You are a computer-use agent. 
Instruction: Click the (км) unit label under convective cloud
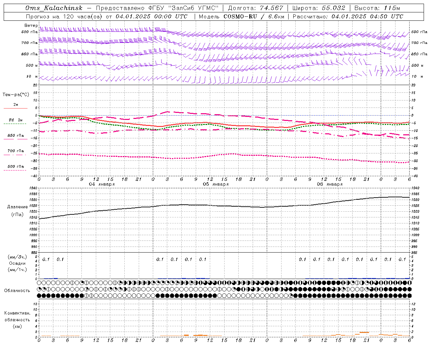pyautogui.click(x=17, y=326)
